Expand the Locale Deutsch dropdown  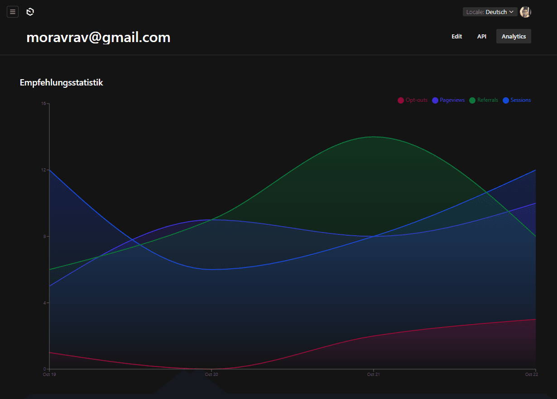click(490, 12)
